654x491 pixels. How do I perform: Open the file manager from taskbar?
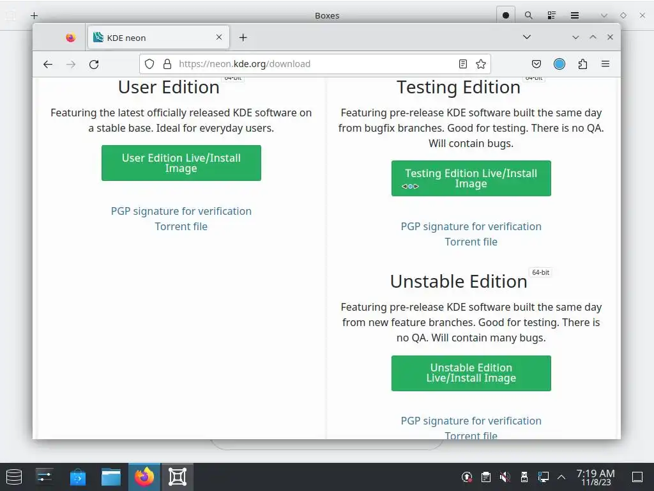(111, 477)
